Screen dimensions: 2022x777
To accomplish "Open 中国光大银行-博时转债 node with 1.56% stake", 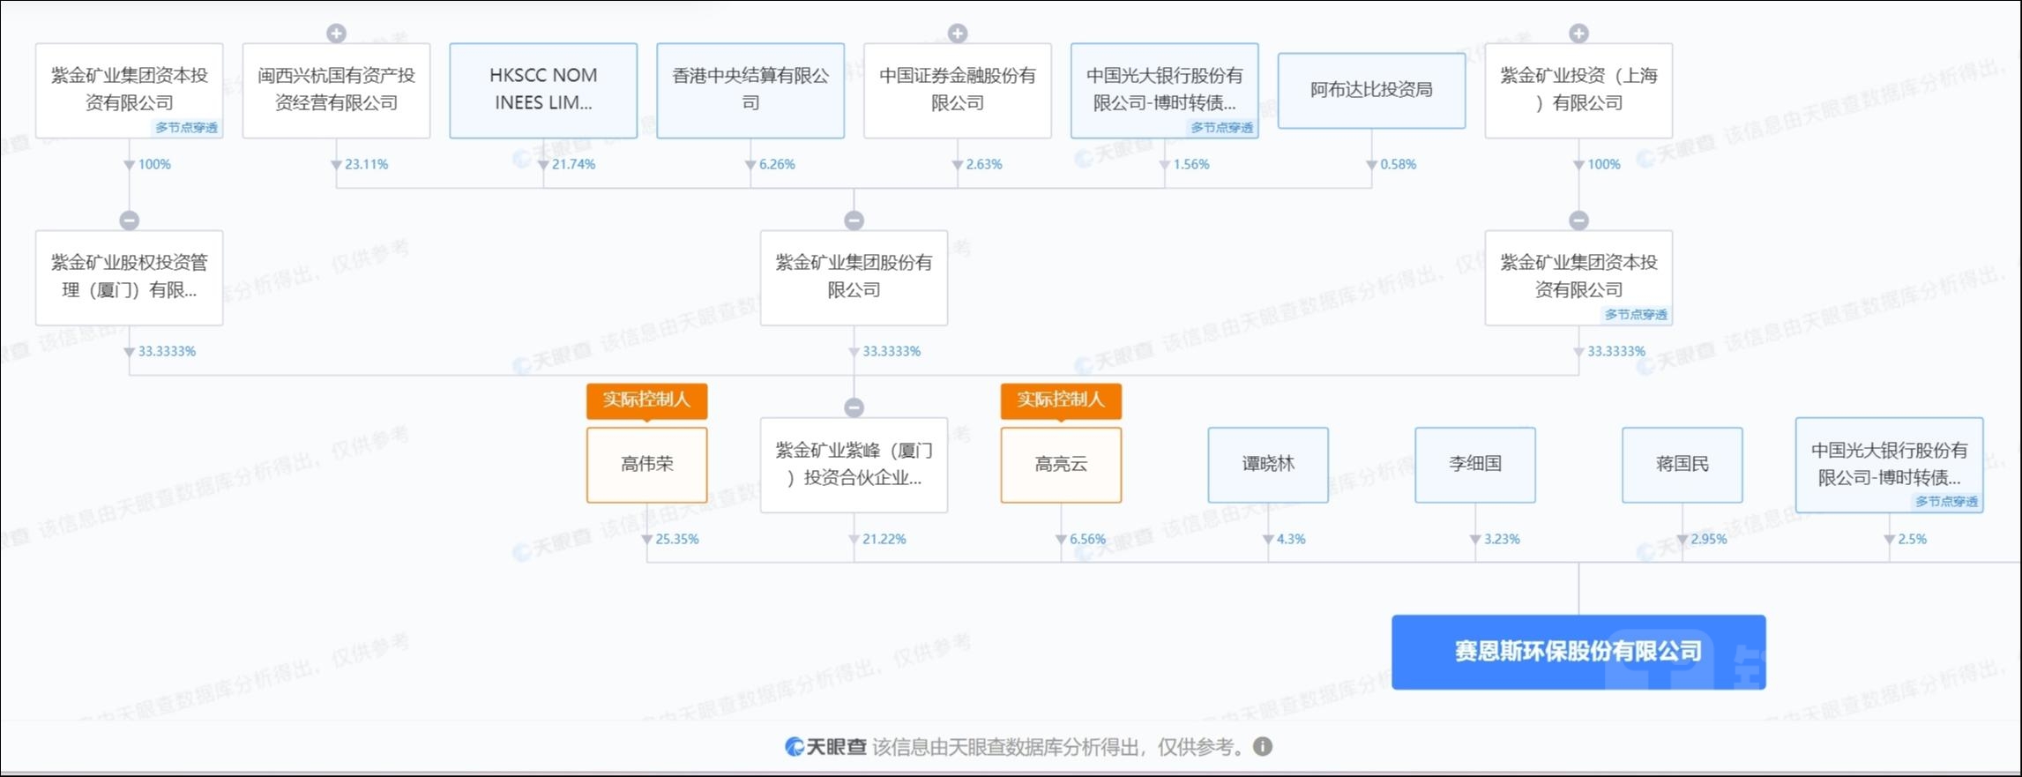I will click(x=1165, y=90).
